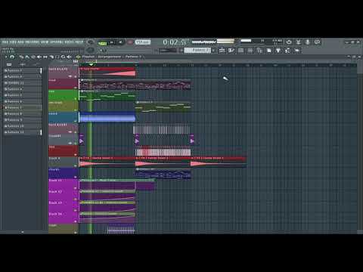Open the Playlist view icon
Image resolution: width=363 pixels, height=272 pixels.
[222, 51]
